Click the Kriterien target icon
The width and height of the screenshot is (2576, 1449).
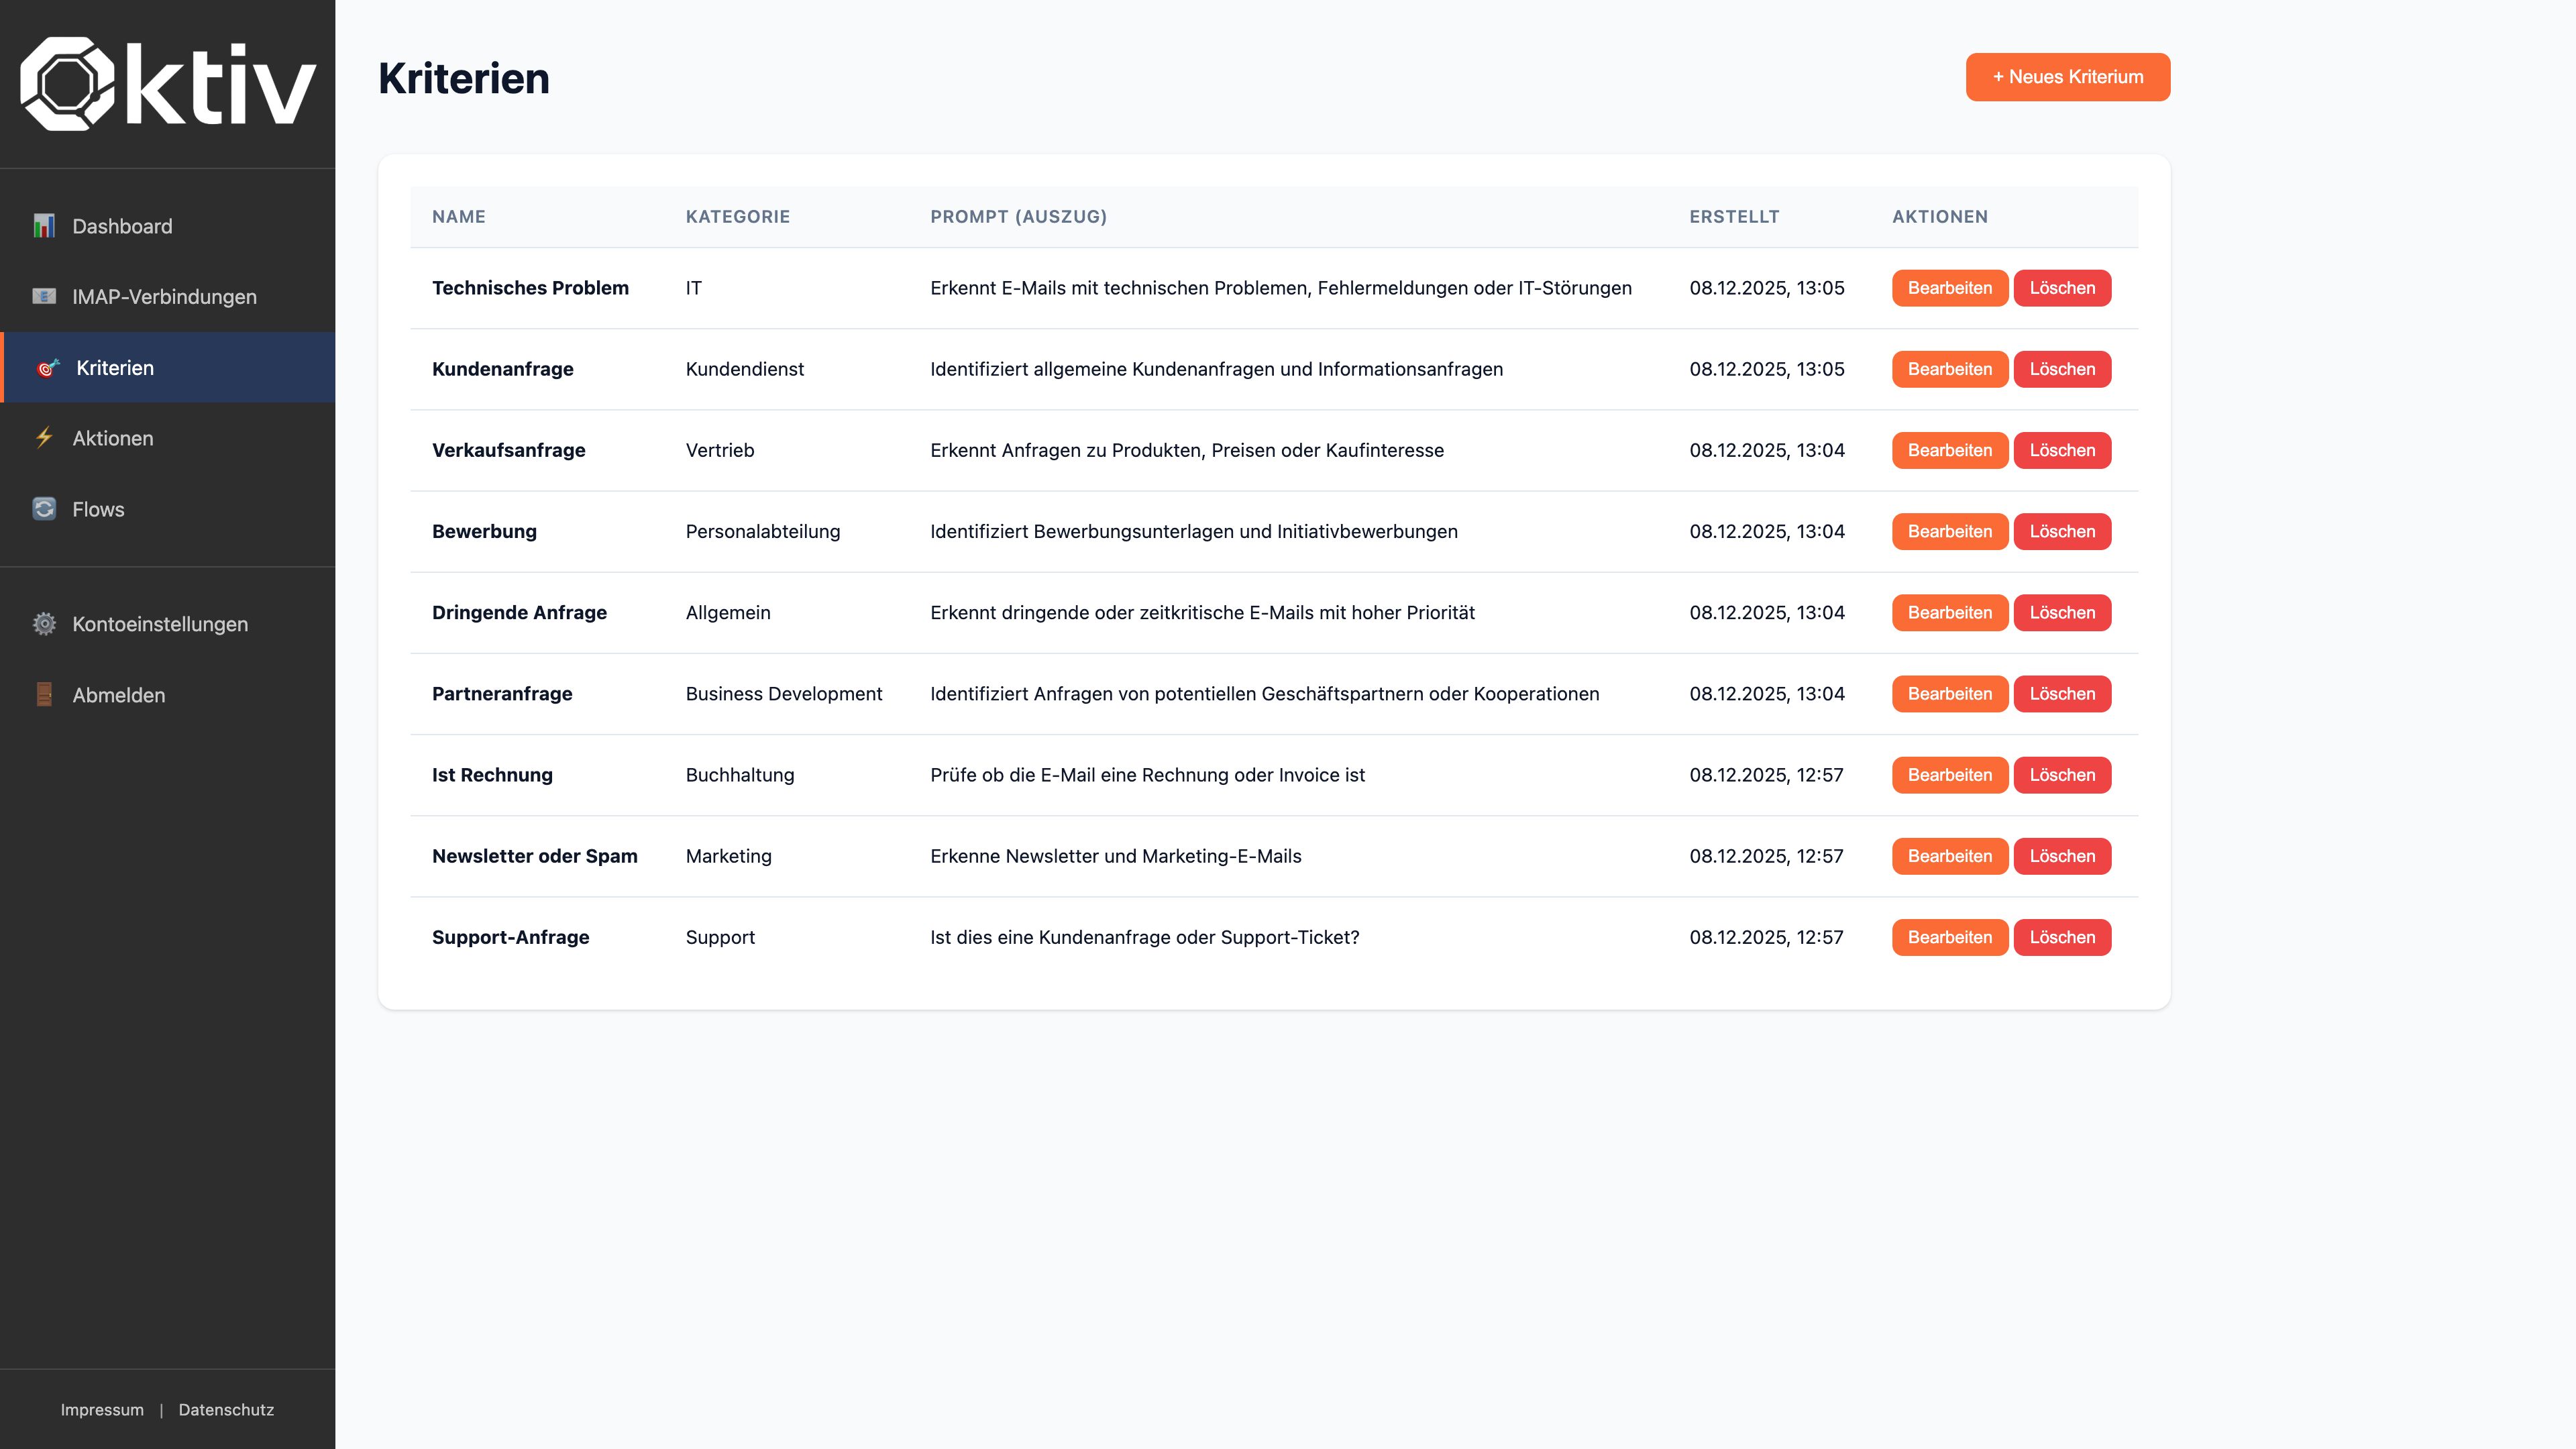(x=48, y=368)
